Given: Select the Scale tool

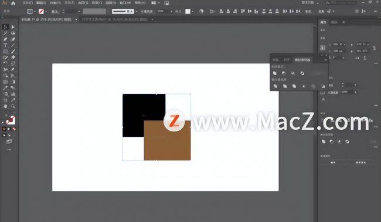Looking at the screenshot, I should [x=13, y=63].
